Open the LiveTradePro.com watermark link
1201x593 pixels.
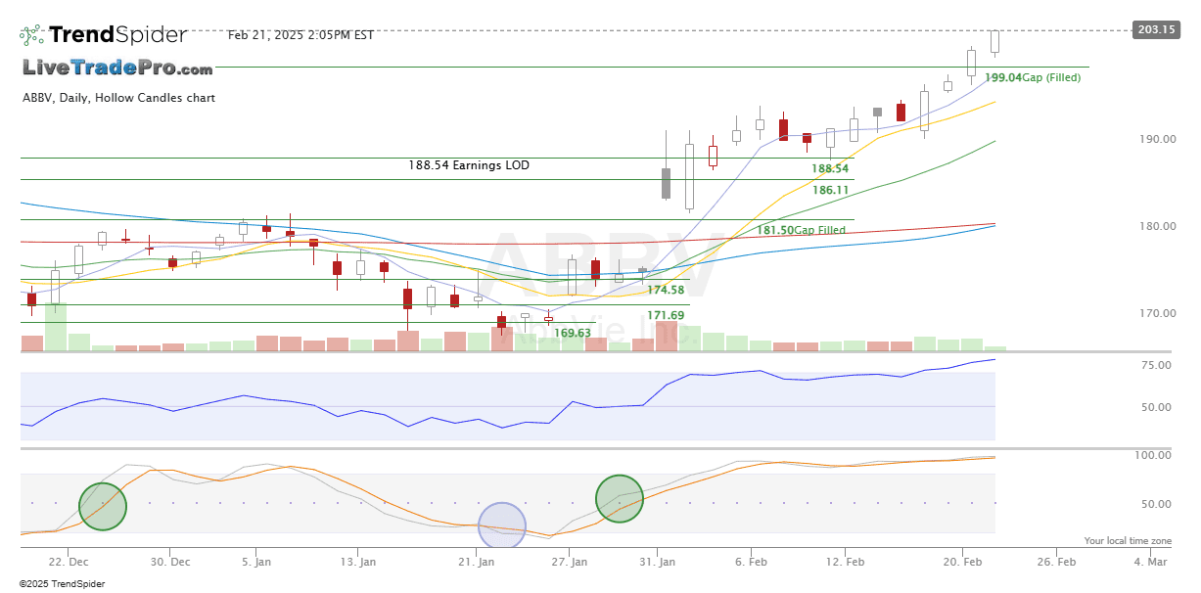pyautogui.click(x=117, y=68)
